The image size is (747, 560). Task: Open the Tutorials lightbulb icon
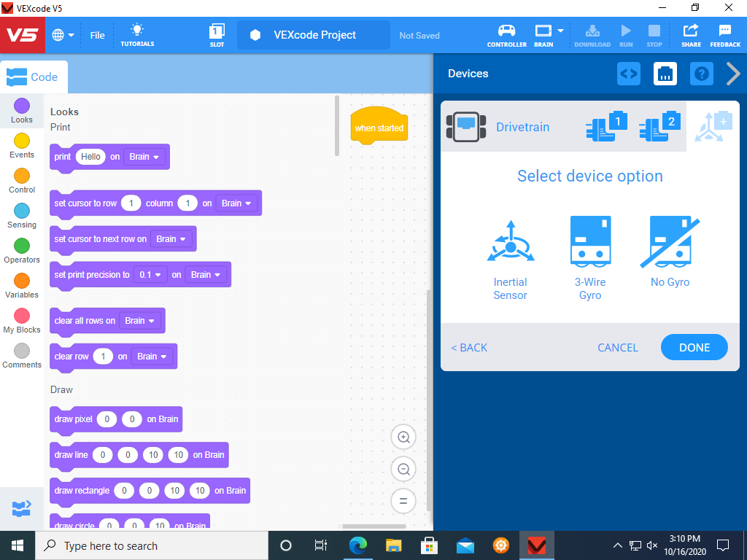click(x=137, y=35)
